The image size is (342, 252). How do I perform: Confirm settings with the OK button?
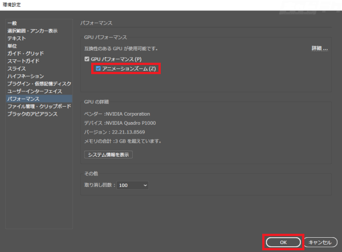[x=283, y=242]
